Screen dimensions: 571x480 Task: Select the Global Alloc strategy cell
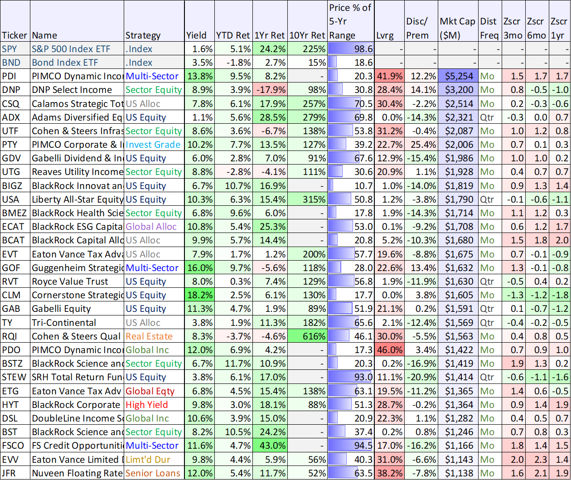[154, 227]
